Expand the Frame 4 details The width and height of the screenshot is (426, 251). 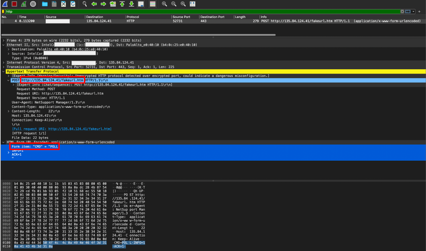(3, 40)
